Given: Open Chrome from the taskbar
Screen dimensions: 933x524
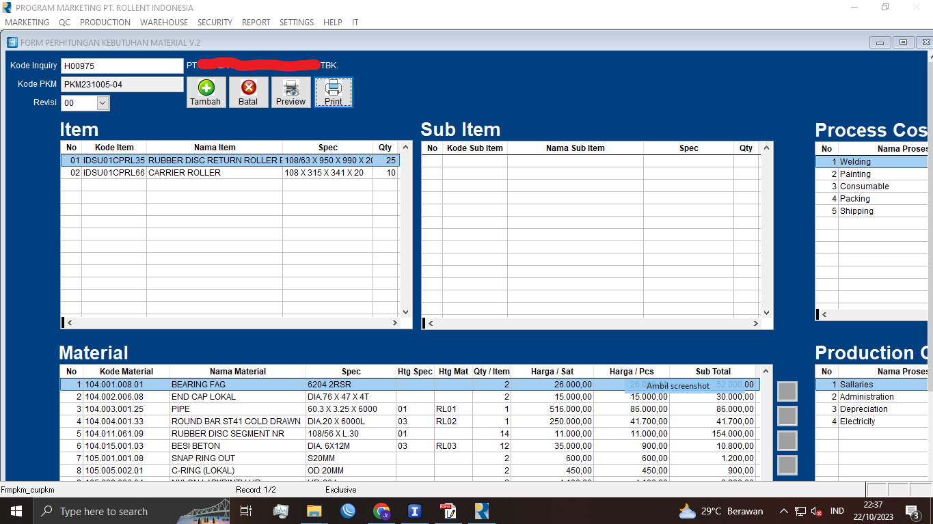Looking at the screenshot, I should pyautogui.click(x=381, y=511).
